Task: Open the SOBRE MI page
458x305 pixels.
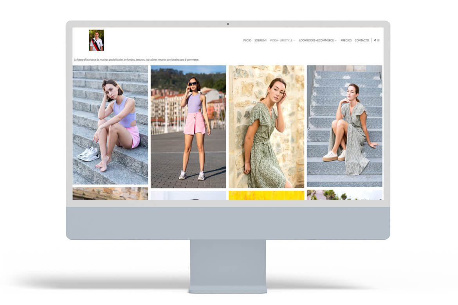Action: coord(260,40)
